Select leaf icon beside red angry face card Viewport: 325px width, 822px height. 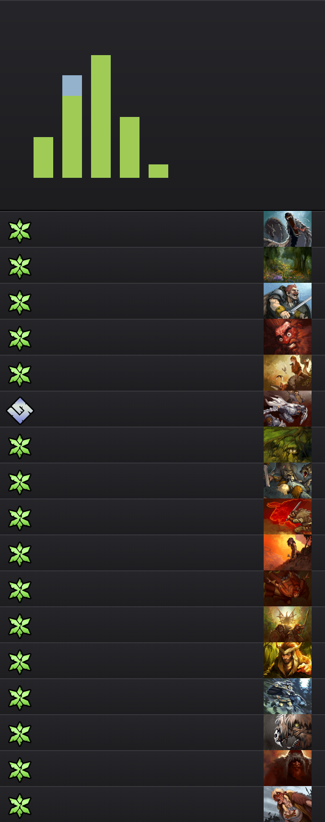[x=20, y=338]
